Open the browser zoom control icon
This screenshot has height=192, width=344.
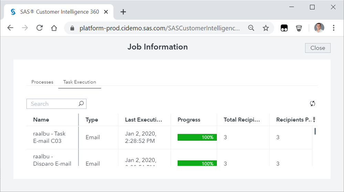click(251, 28)
